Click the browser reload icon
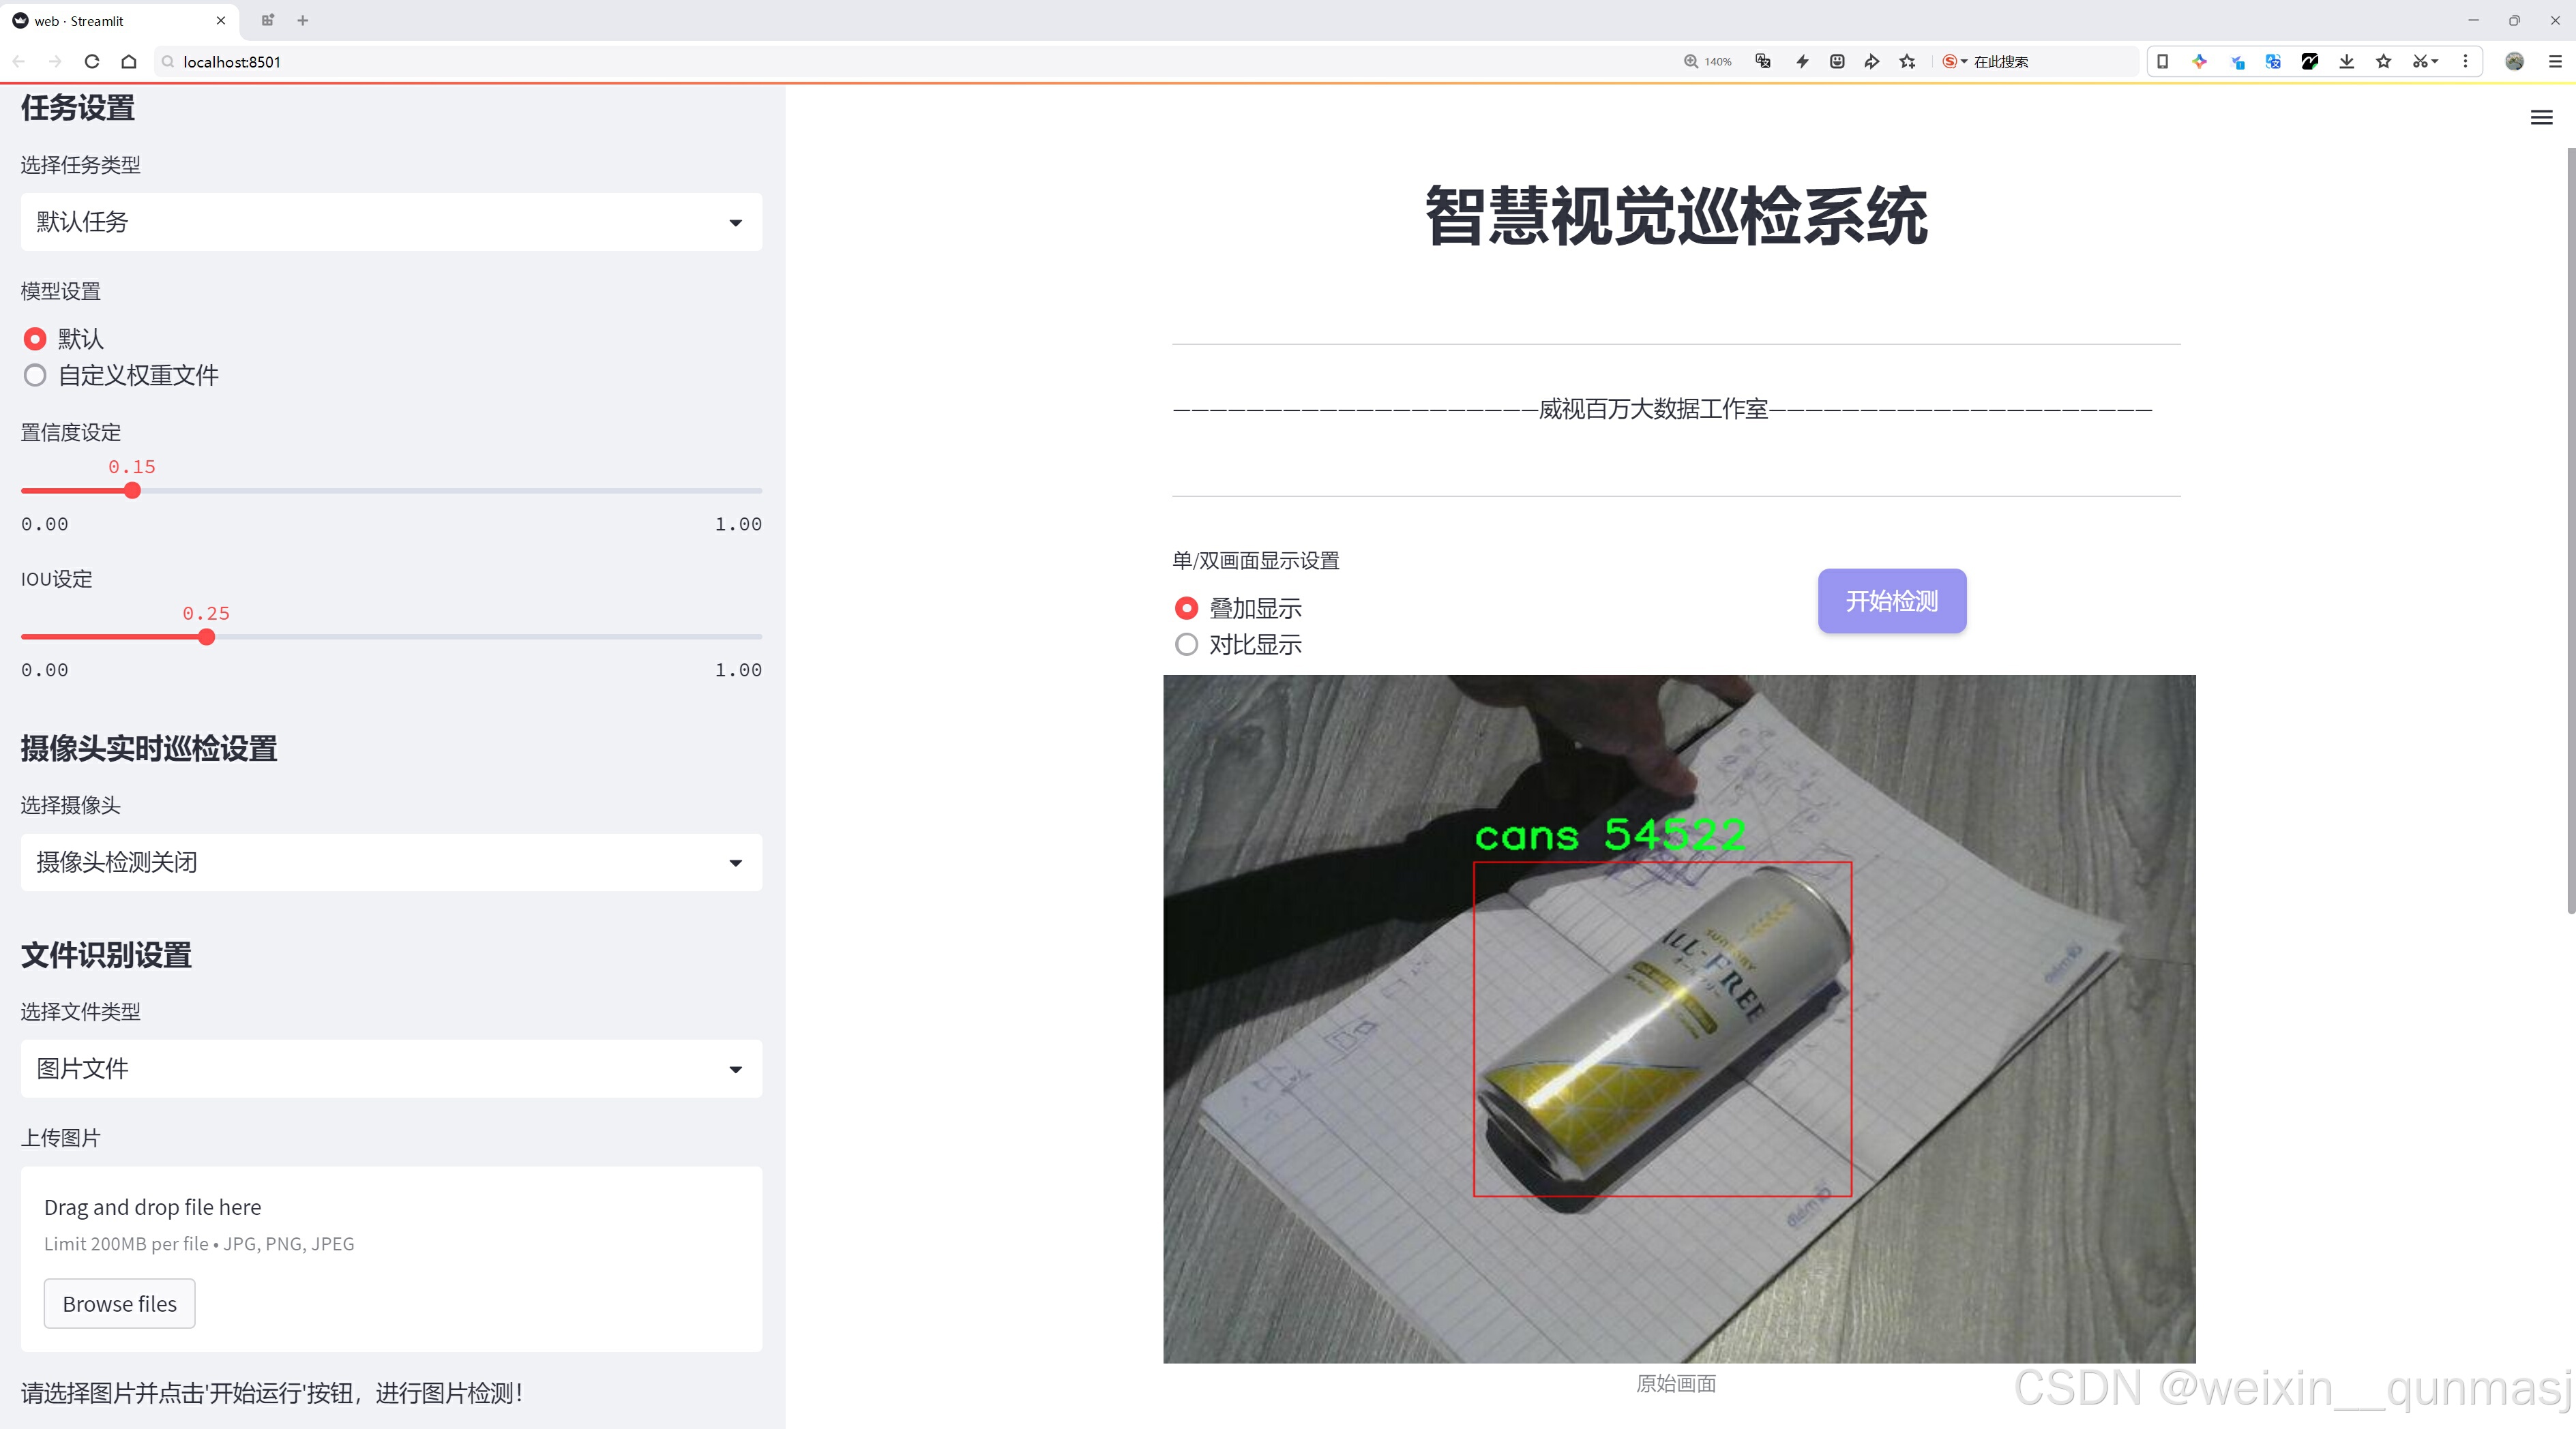 click(92, 62)
